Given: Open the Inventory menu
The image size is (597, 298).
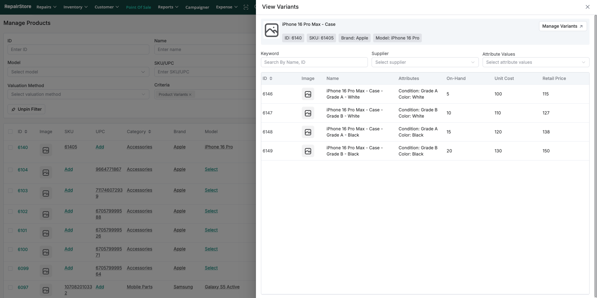Looking at the screenshot, I should coord(75,7).
